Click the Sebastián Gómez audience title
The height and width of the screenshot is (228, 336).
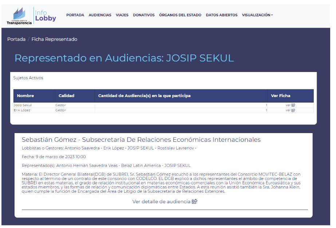pyautogui.click(x=141, y=140)
